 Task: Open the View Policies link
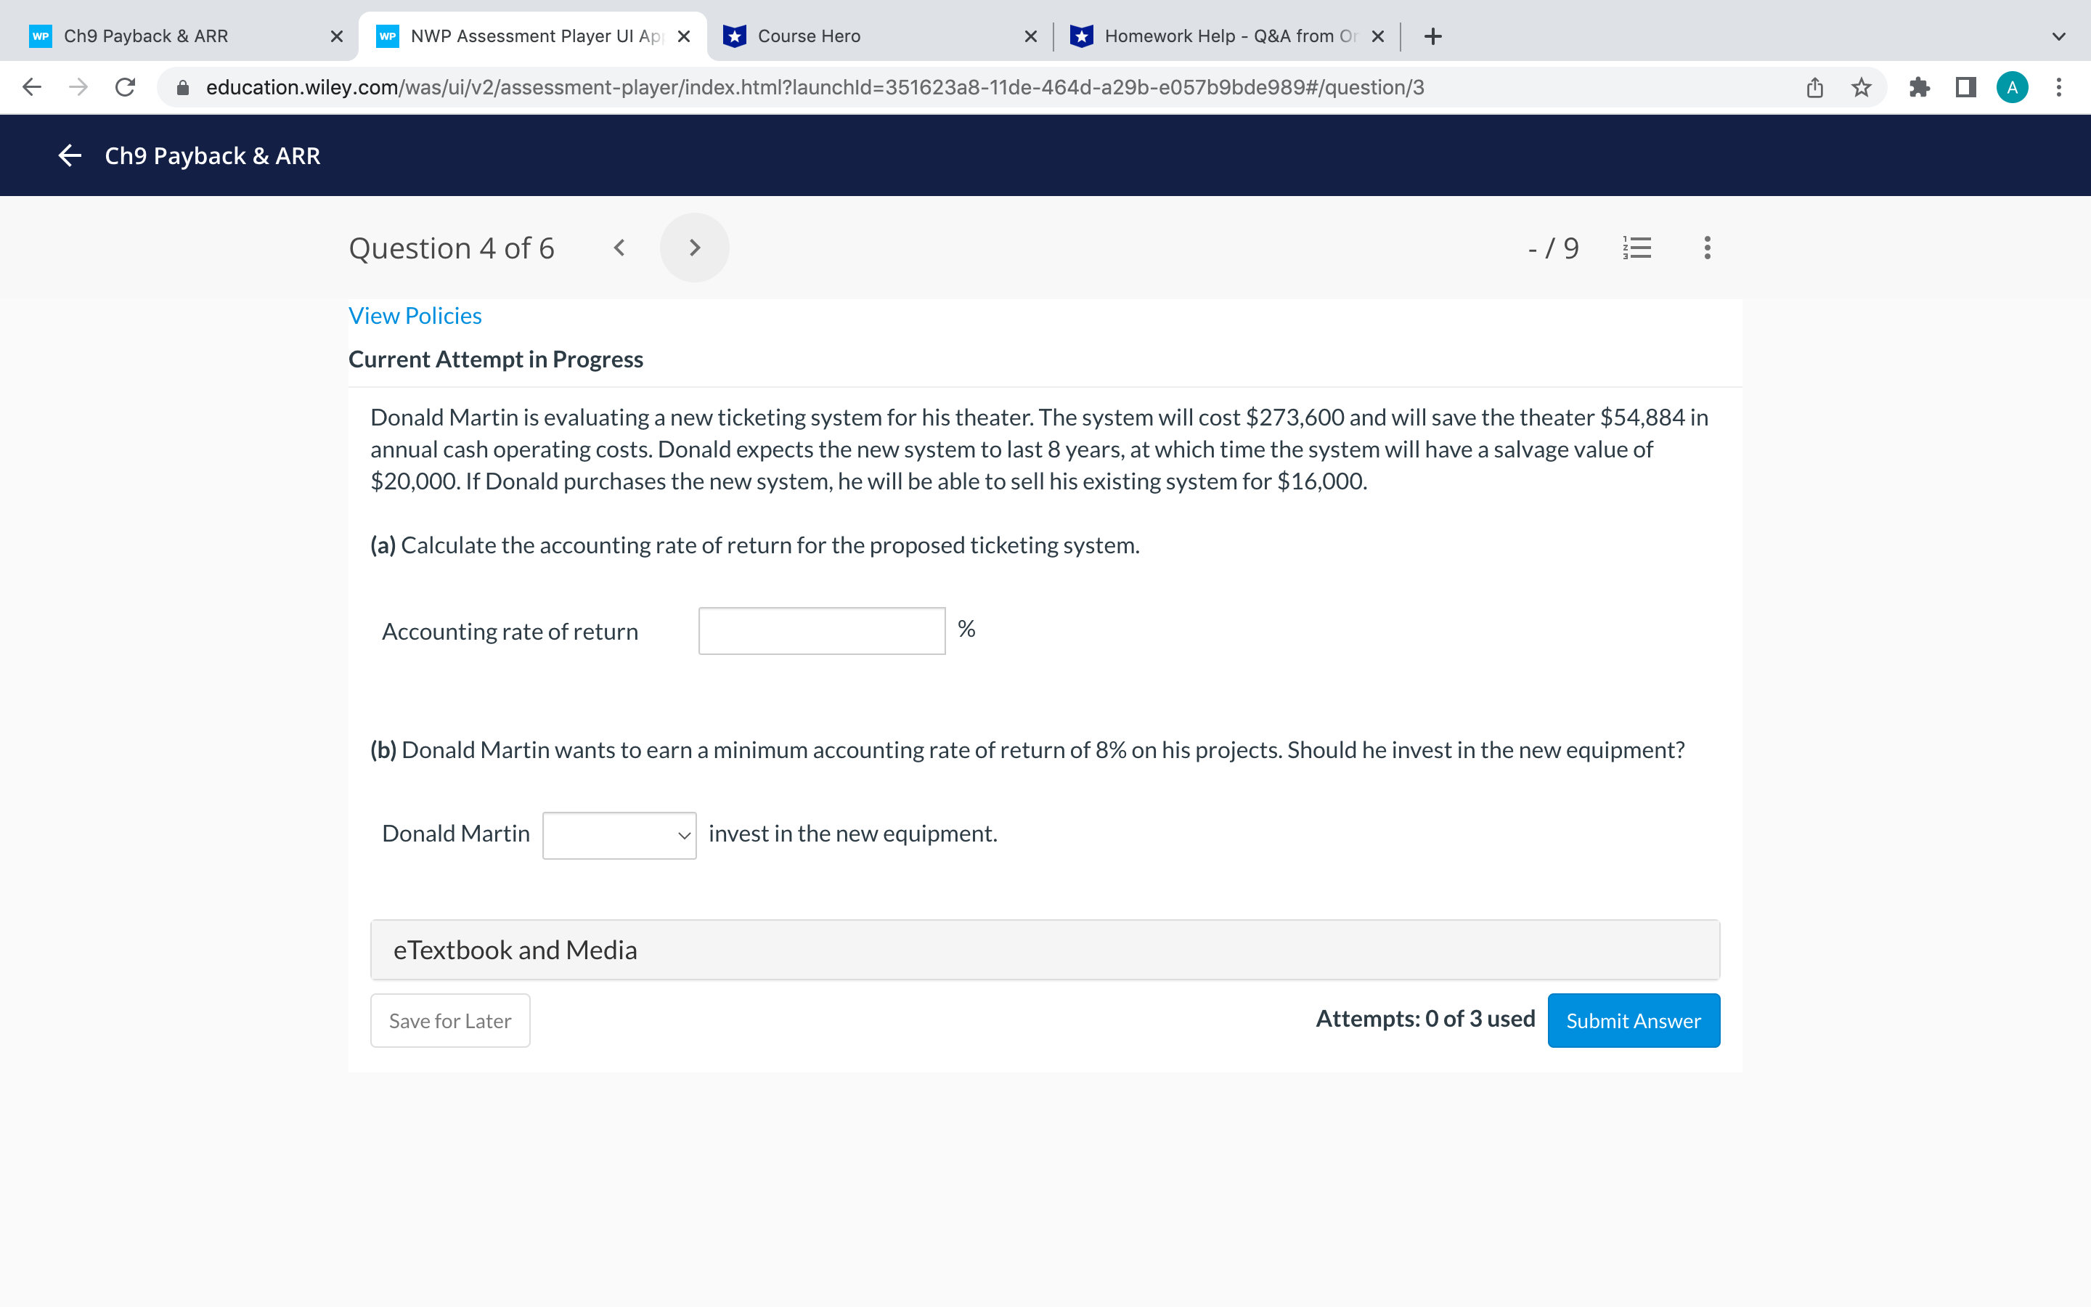pyautogui.click(x=415, y=316)
